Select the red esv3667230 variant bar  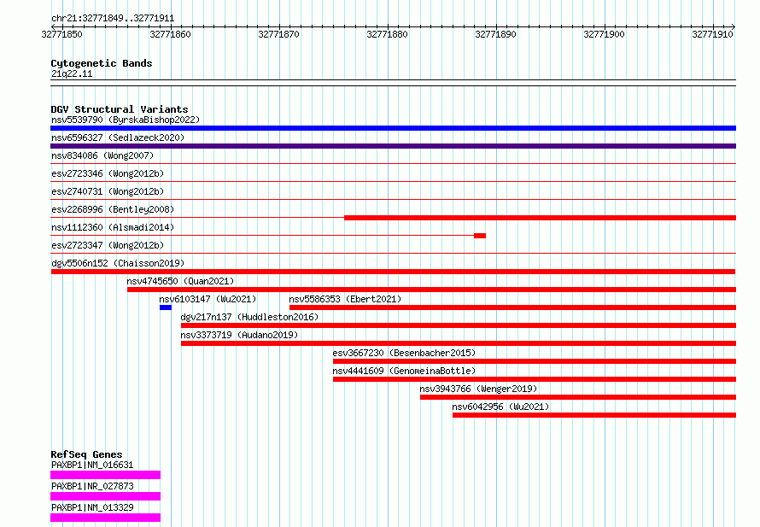coord(535,361)
